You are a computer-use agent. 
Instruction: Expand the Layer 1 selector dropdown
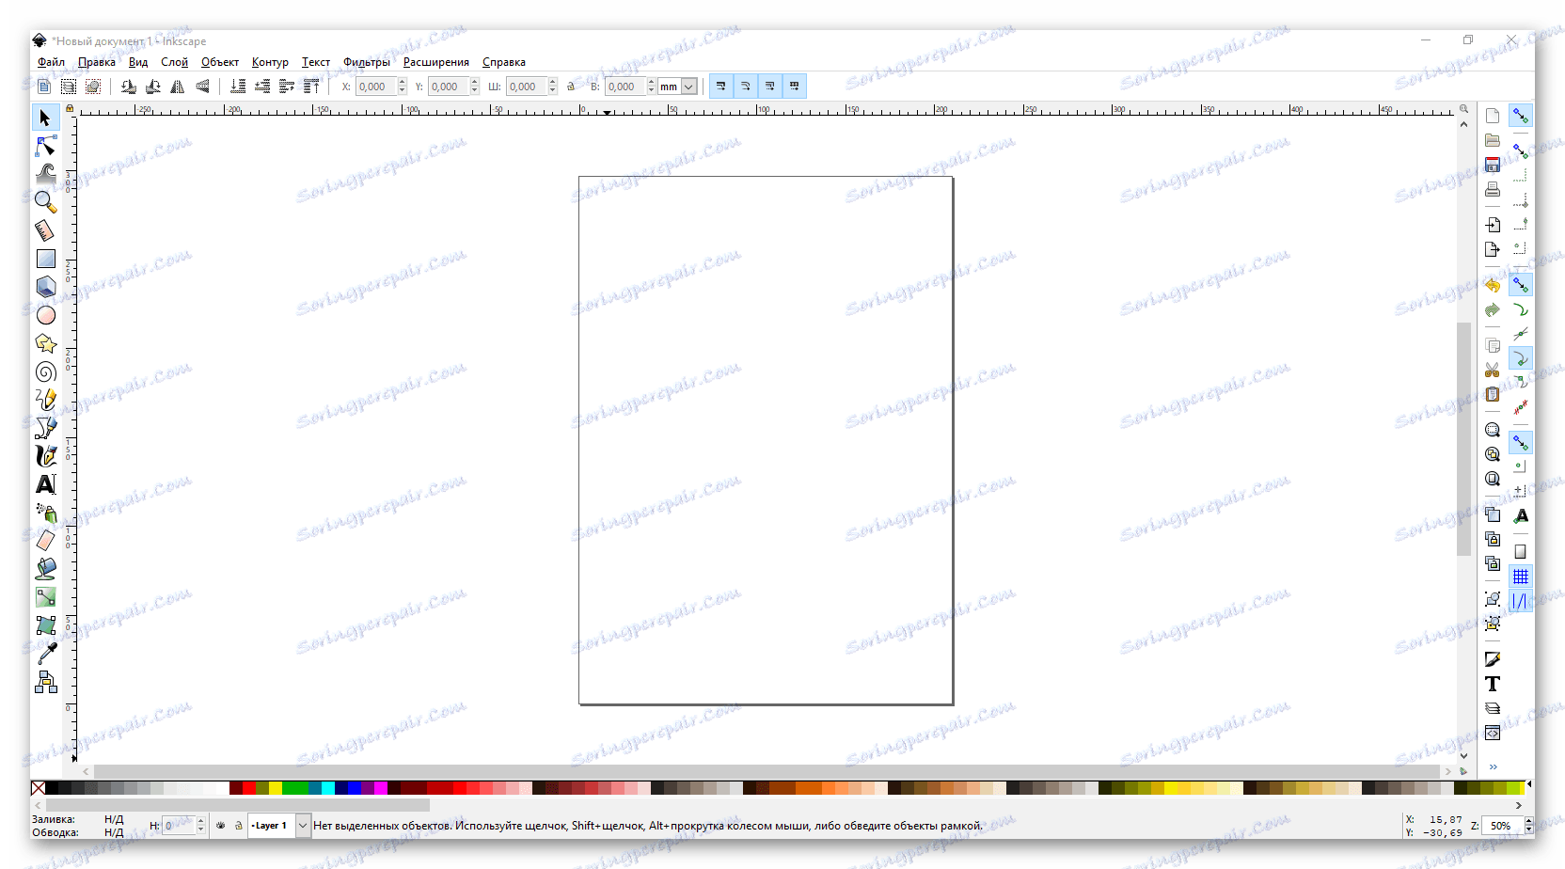pyautogui.click(x=303, y=826)
